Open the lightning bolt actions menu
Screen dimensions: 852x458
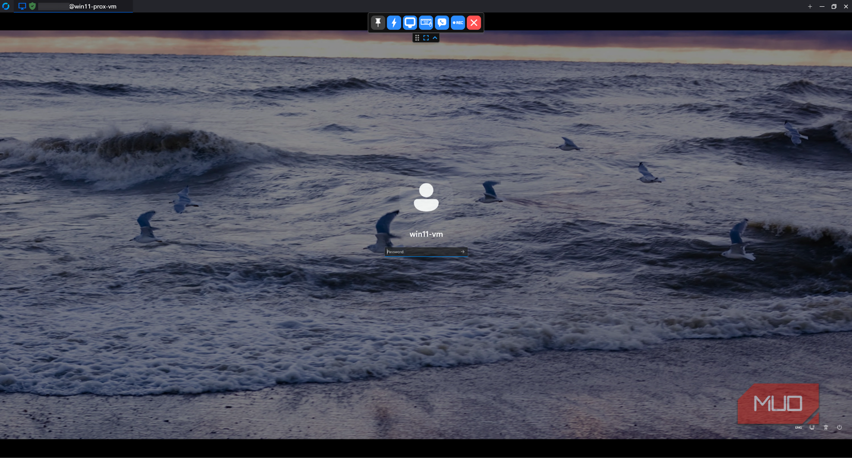[394, 23]
